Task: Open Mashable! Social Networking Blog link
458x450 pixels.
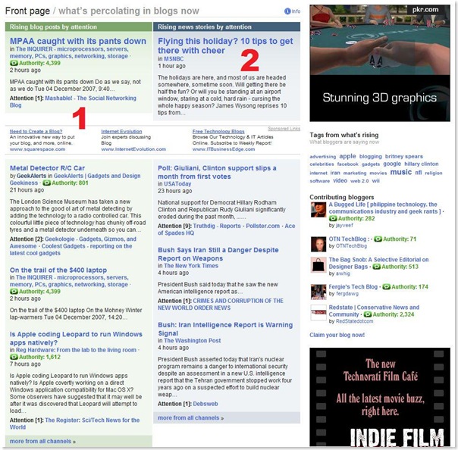Action: point(73,102)
